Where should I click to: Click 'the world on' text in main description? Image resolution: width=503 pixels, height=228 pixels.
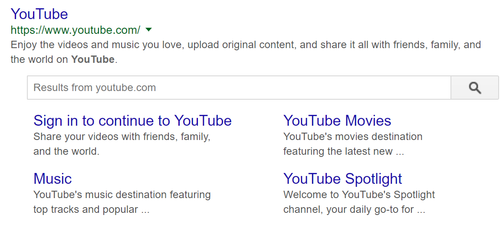coord(39,59)
